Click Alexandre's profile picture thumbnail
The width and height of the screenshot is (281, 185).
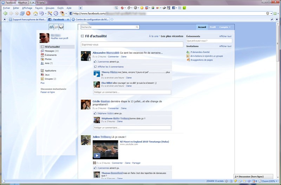[86, 56]
